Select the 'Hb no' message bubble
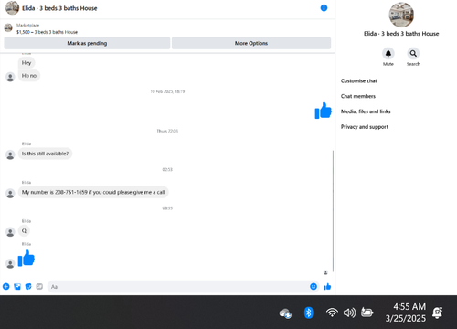The image size is (457, 329). click(x=29, y=76)
